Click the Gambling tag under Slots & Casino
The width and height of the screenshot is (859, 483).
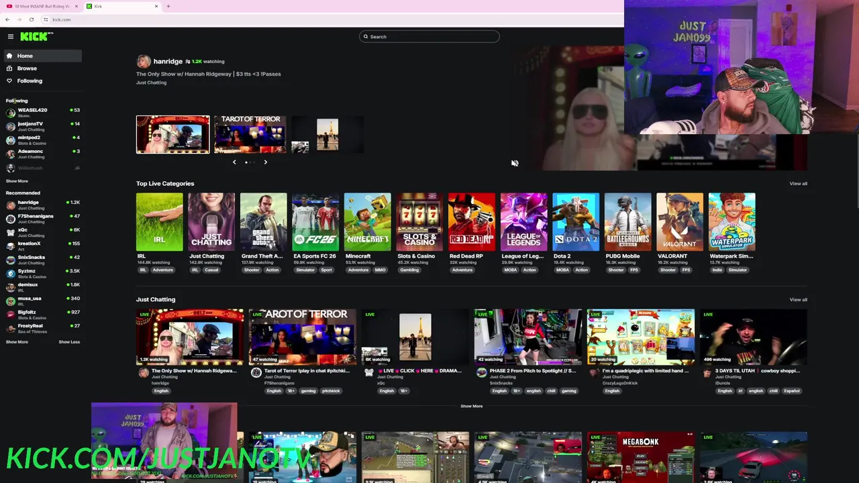tap(409, 270)
